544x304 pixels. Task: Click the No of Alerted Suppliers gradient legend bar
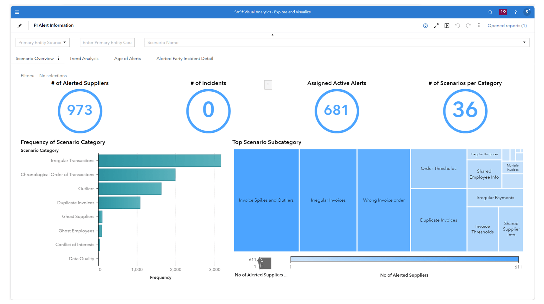[x=404, y=259]
